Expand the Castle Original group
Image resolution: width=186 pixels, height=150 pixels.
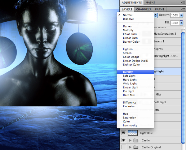pyautogui.click(x=130, y=147)
